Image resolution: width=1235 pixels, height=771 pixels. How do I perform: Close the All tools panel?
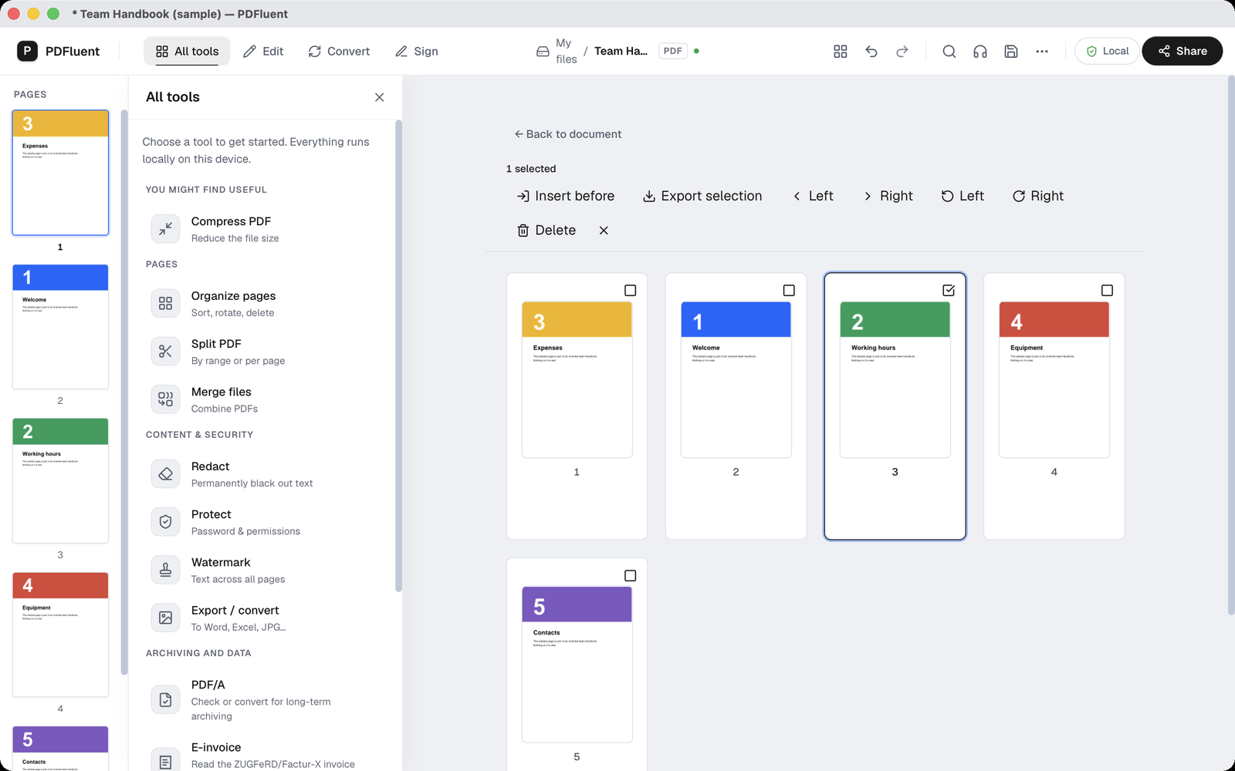[x=379, y=97]
